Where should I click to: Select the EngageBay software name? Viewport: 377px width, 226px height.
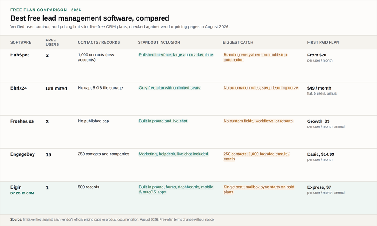coord(22,154)
